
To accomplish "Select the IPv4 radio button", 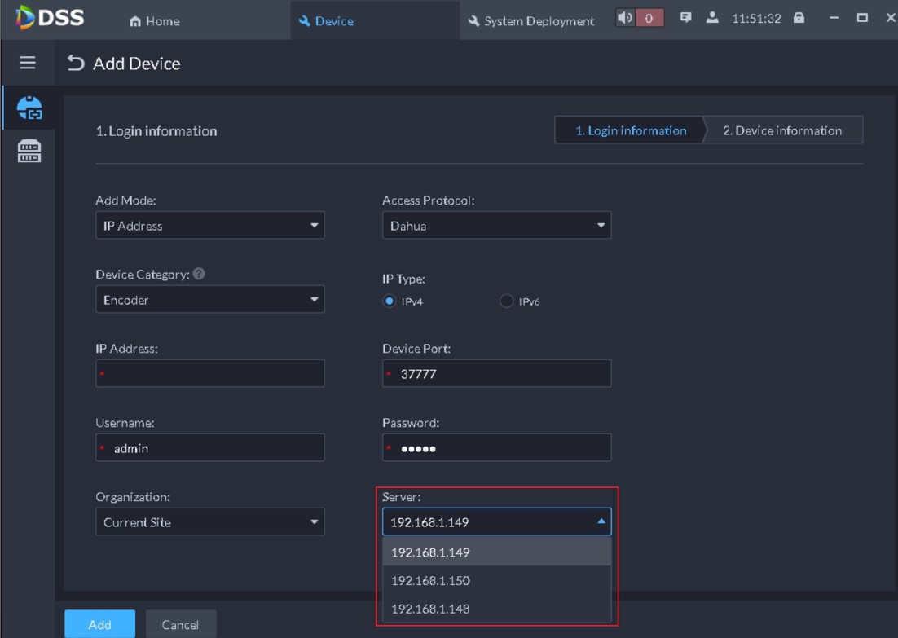I will coord(390,301).
